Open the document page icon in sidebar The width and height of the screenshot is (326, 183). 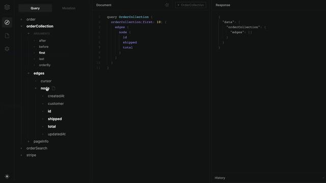tap(7, 36)
